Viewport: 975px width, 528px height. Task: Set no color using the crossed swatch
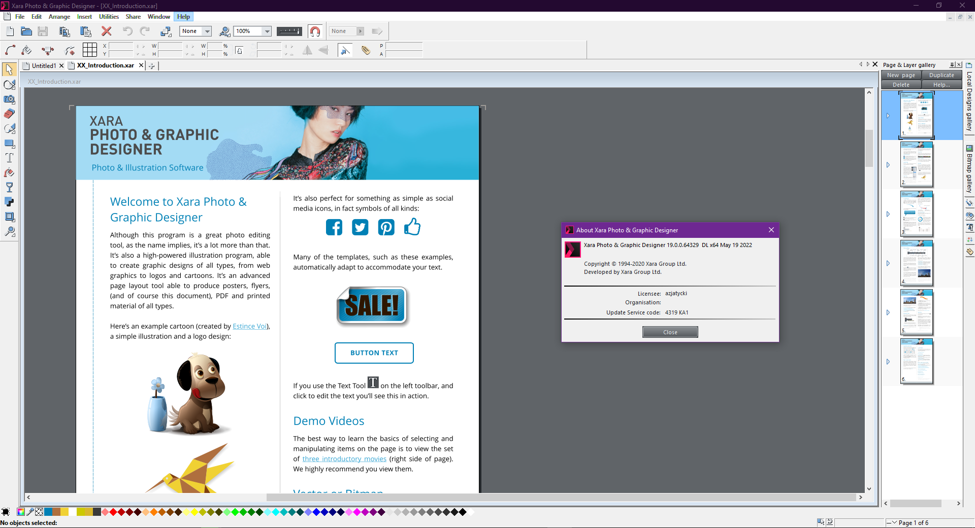(x=39, y=512)
